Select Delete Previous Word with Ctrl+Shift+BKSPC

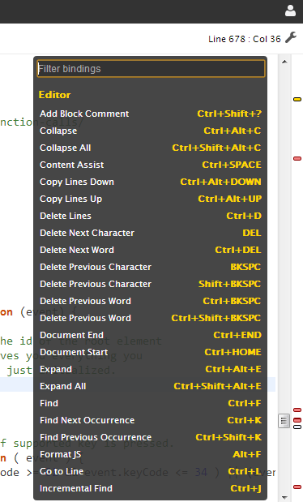[x=151, y=318]
